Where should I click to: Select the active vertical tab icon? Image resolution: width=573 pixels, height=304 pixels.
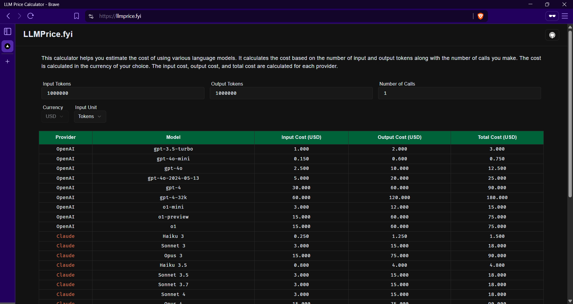coord(7,46)
